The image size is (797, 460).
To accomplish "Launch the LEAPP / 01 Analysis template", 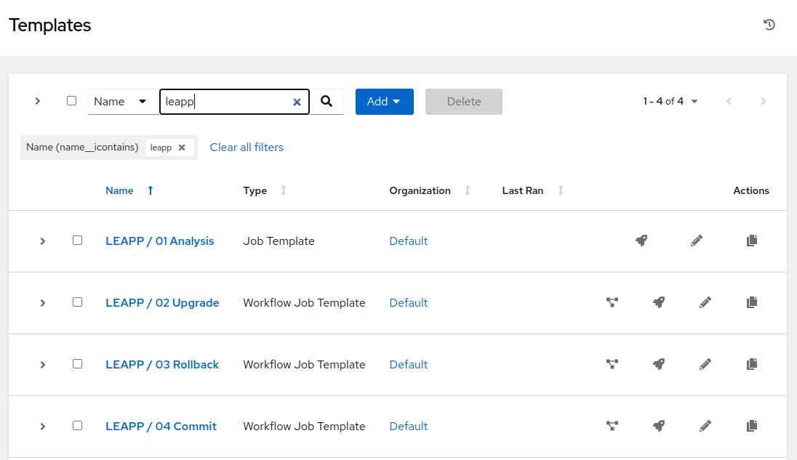I will 641,241.
